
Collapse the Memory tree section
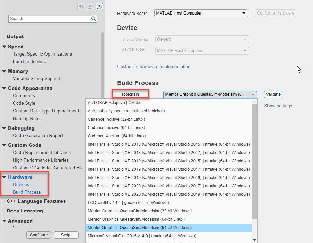point(4,71)
